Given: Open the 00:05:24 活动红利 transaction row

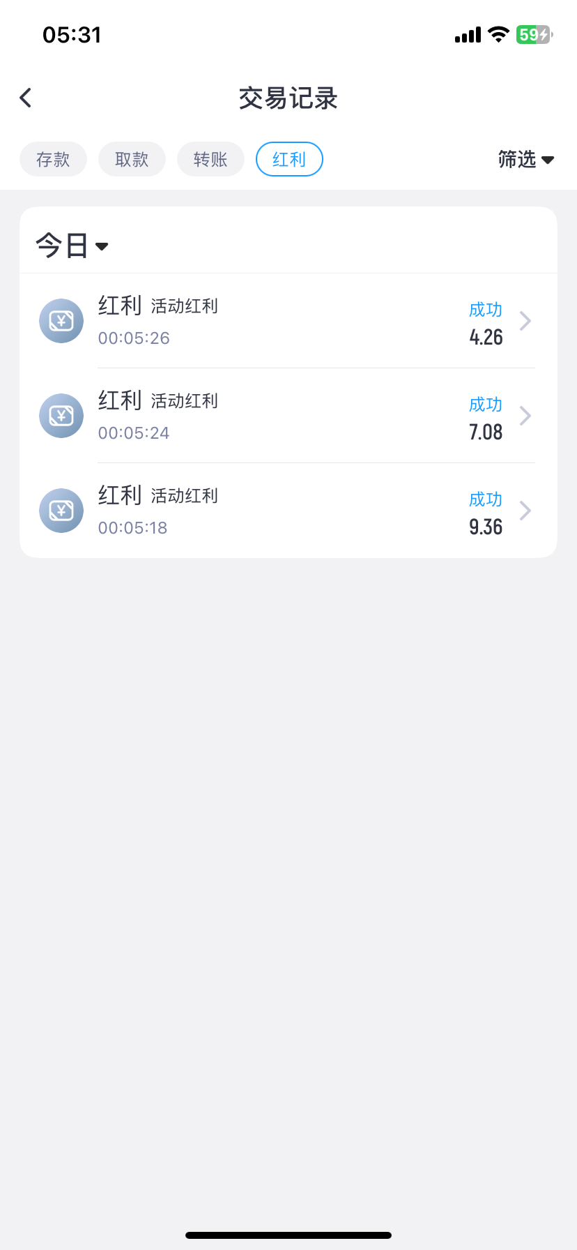Looking at the screenshot, I should tap(279, 416).
